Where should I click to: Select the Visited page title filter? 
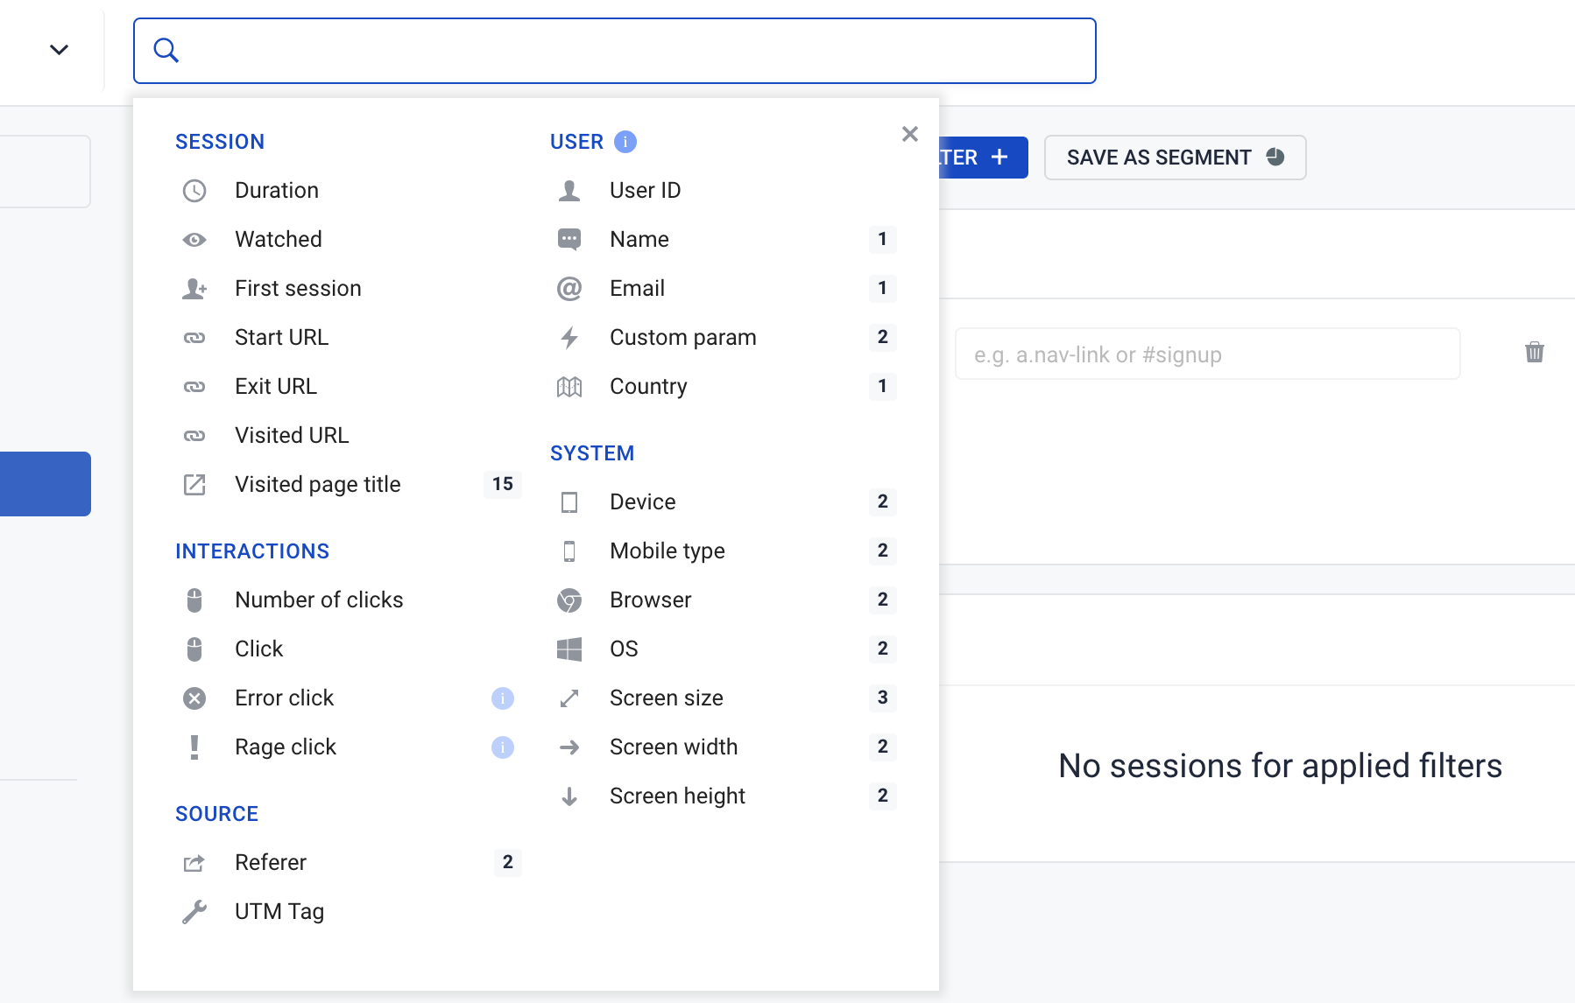click(x=317, y=485)
